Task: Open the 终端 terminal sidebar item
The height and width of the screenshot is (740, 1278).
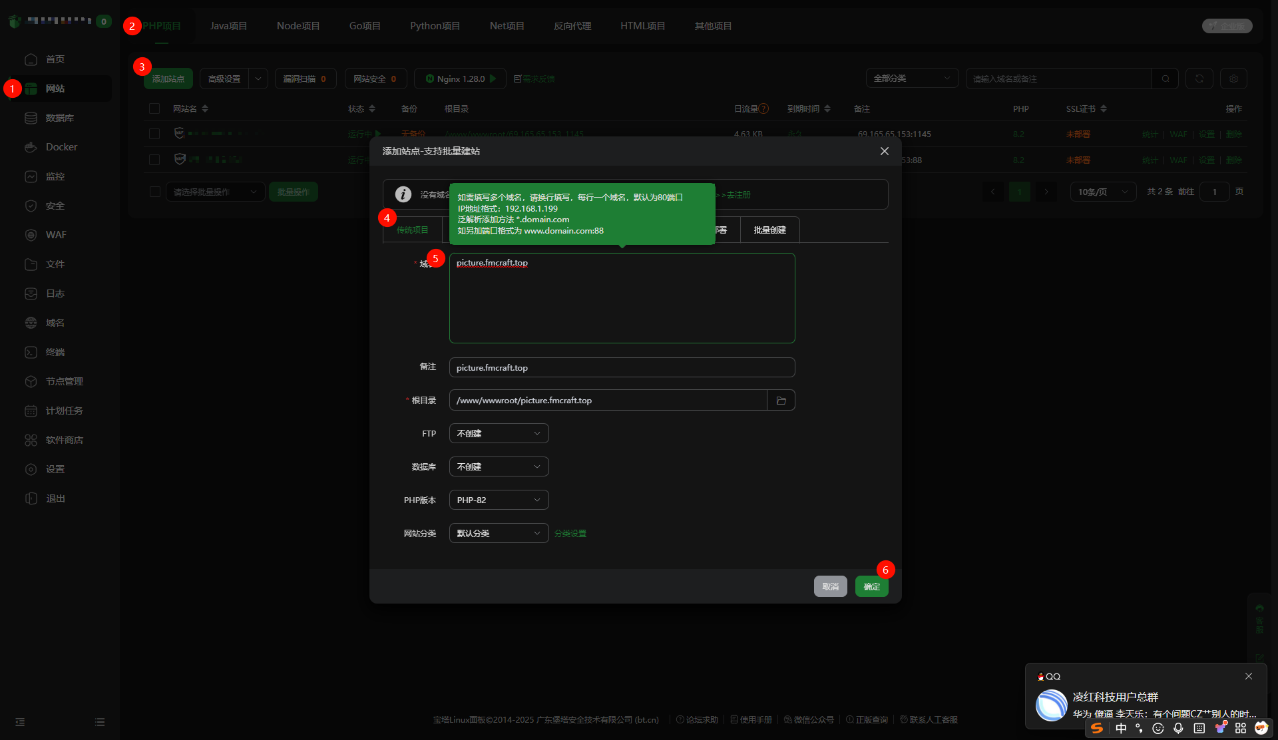Action: pyautogui.click(x=55, y=352)
